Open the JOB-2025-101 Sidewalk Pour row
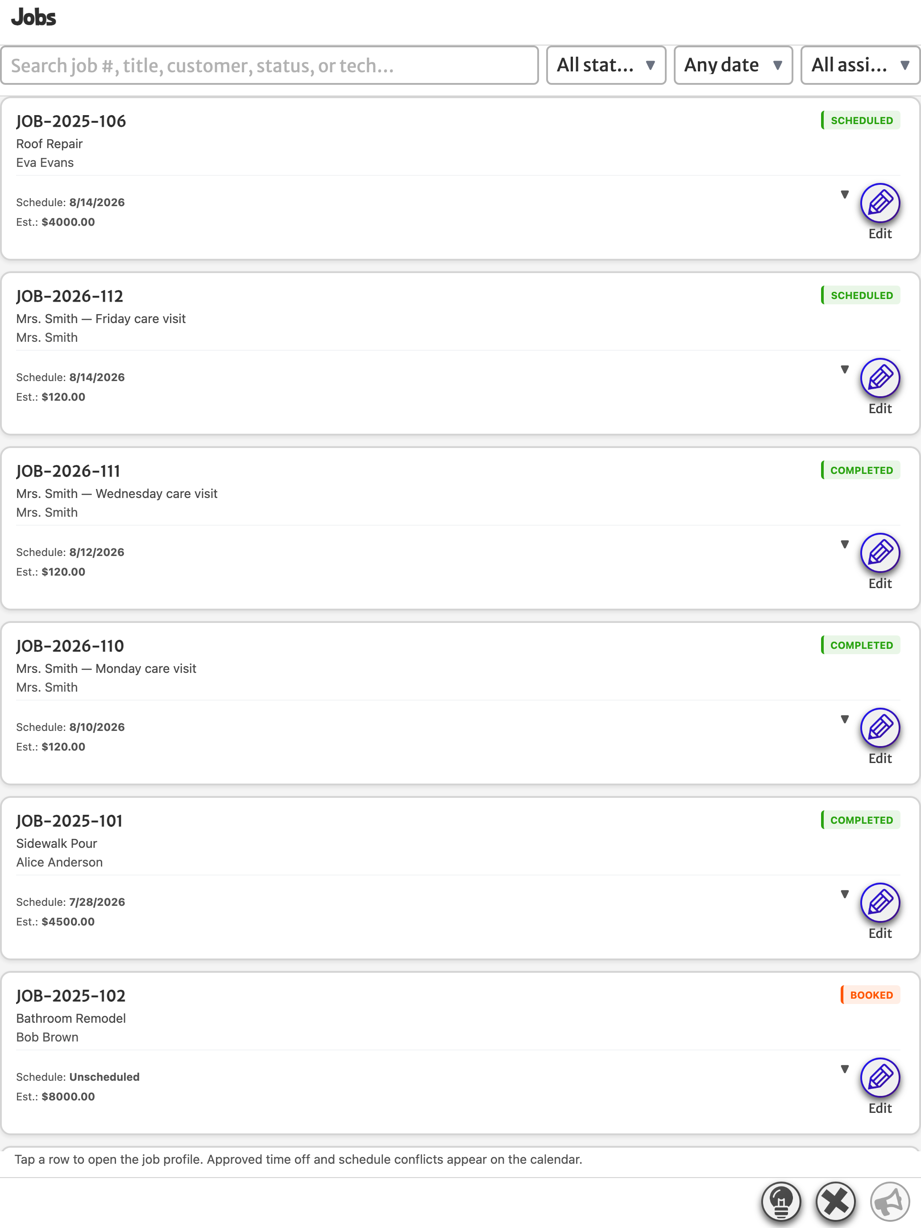Screen dimensions: 921x1228 pos(460,878)
